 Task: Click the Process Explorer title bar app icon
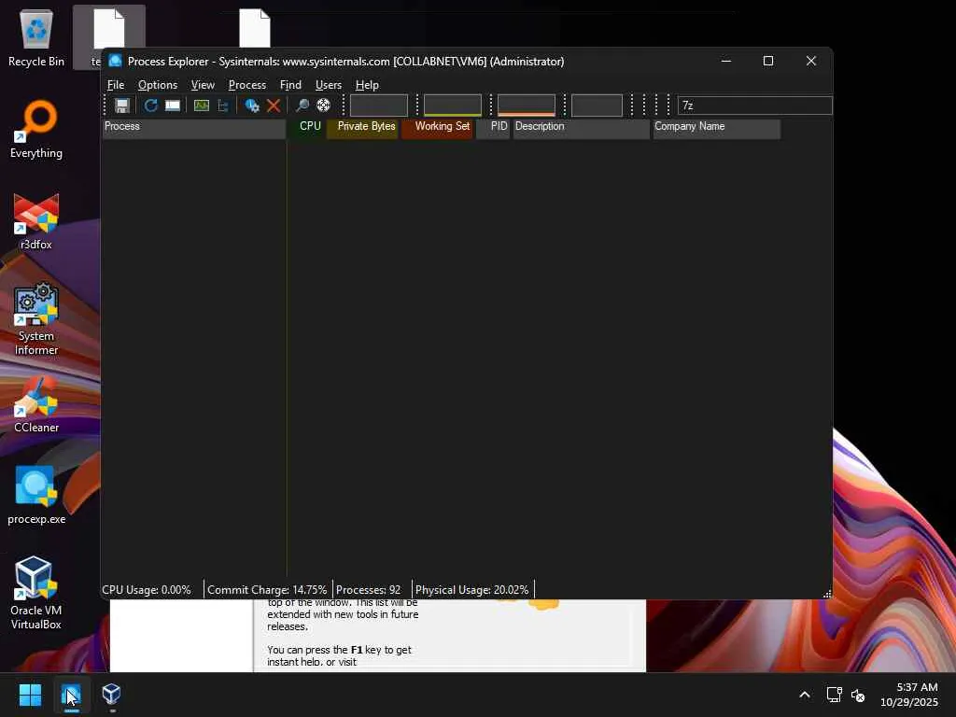pos(115,61)
